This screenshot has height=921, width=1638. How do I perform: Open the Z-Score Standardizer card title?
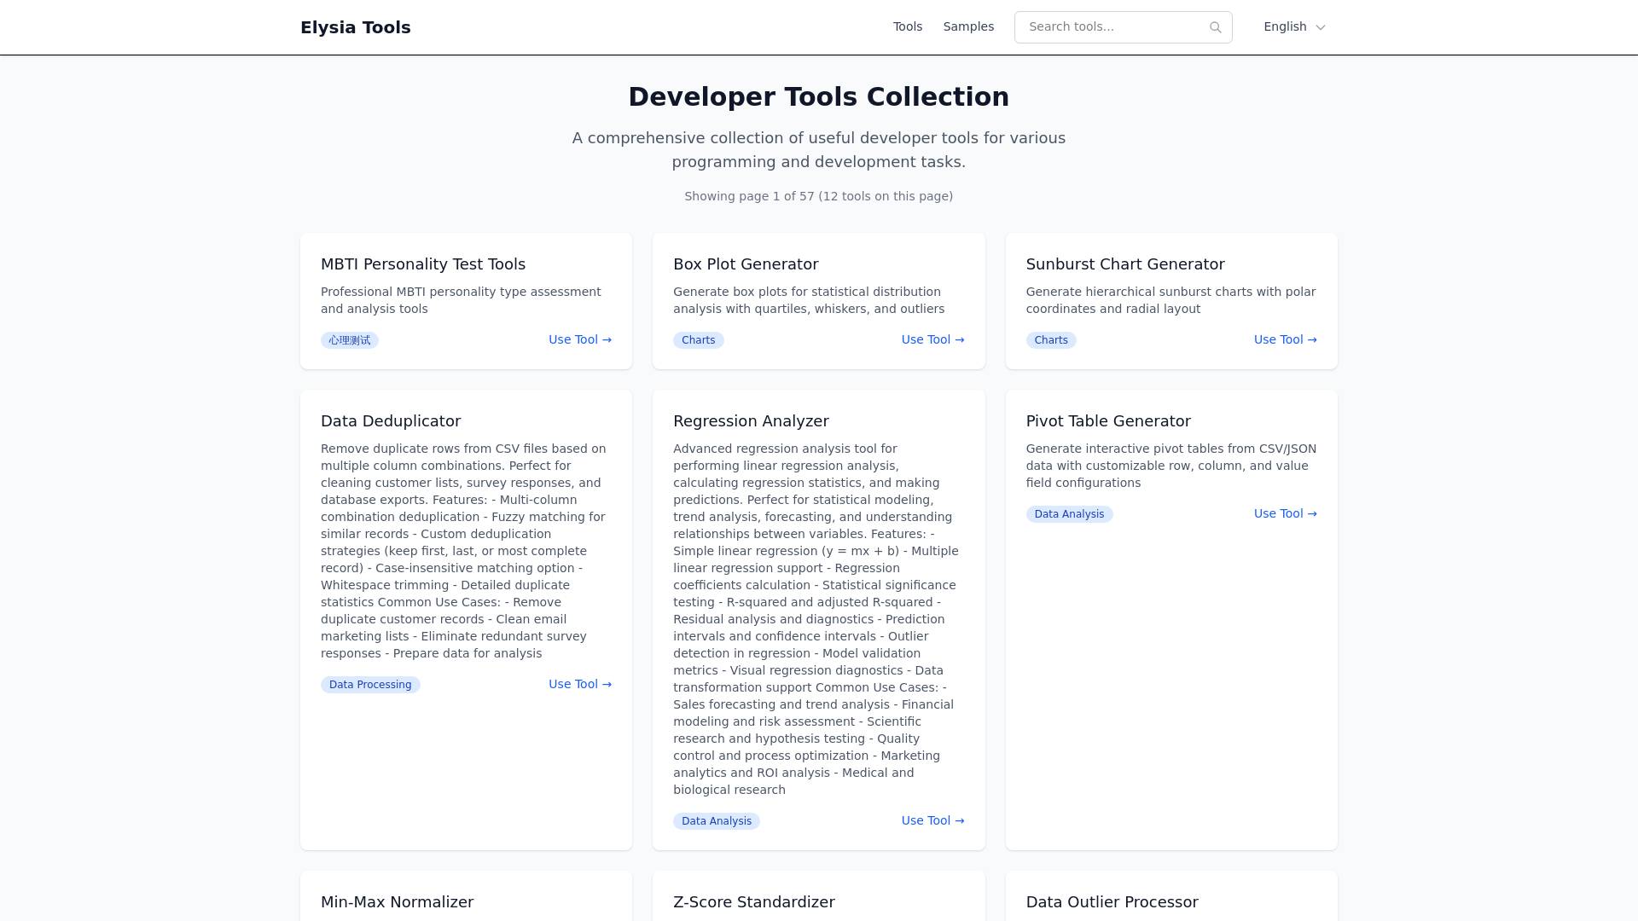click(x=754, y=902)
